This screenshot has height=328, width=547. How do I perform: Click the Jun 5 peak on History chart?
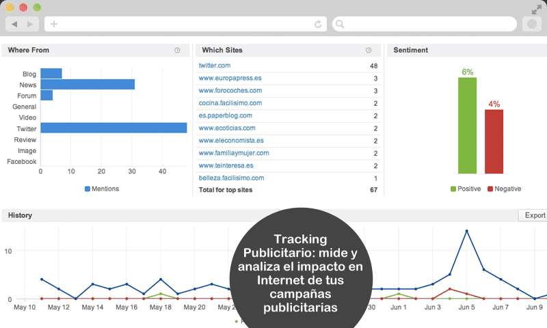click(x=466, y=231)
